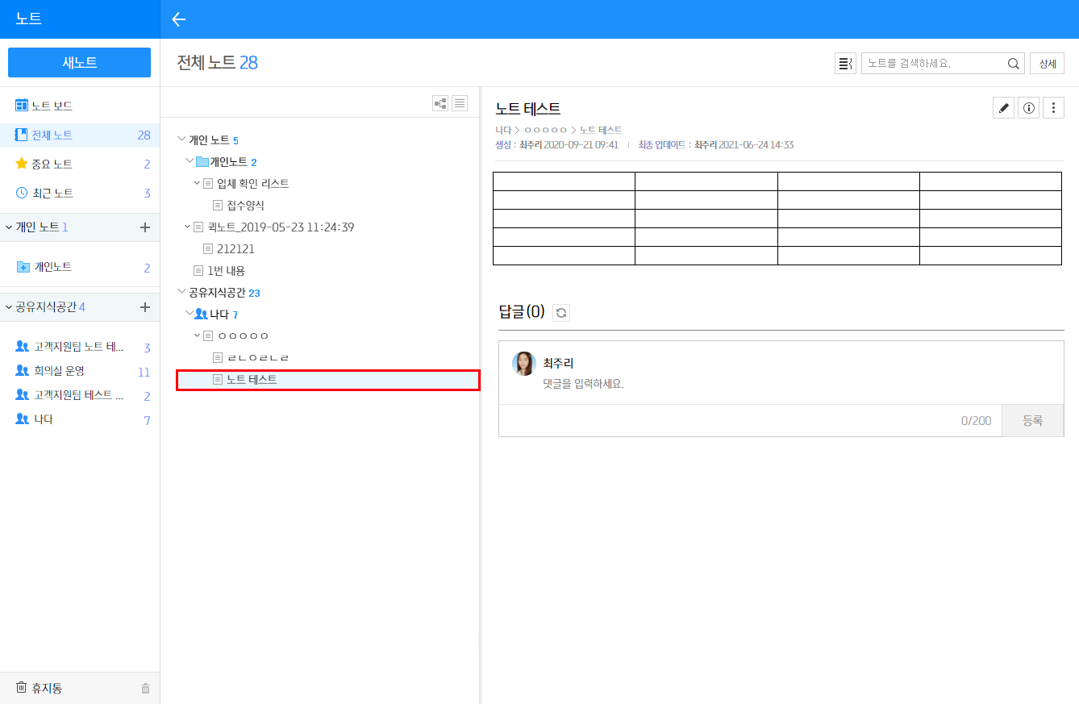
Task: Click the pencil edit note icon
Action: click(x=1003, y=108)
